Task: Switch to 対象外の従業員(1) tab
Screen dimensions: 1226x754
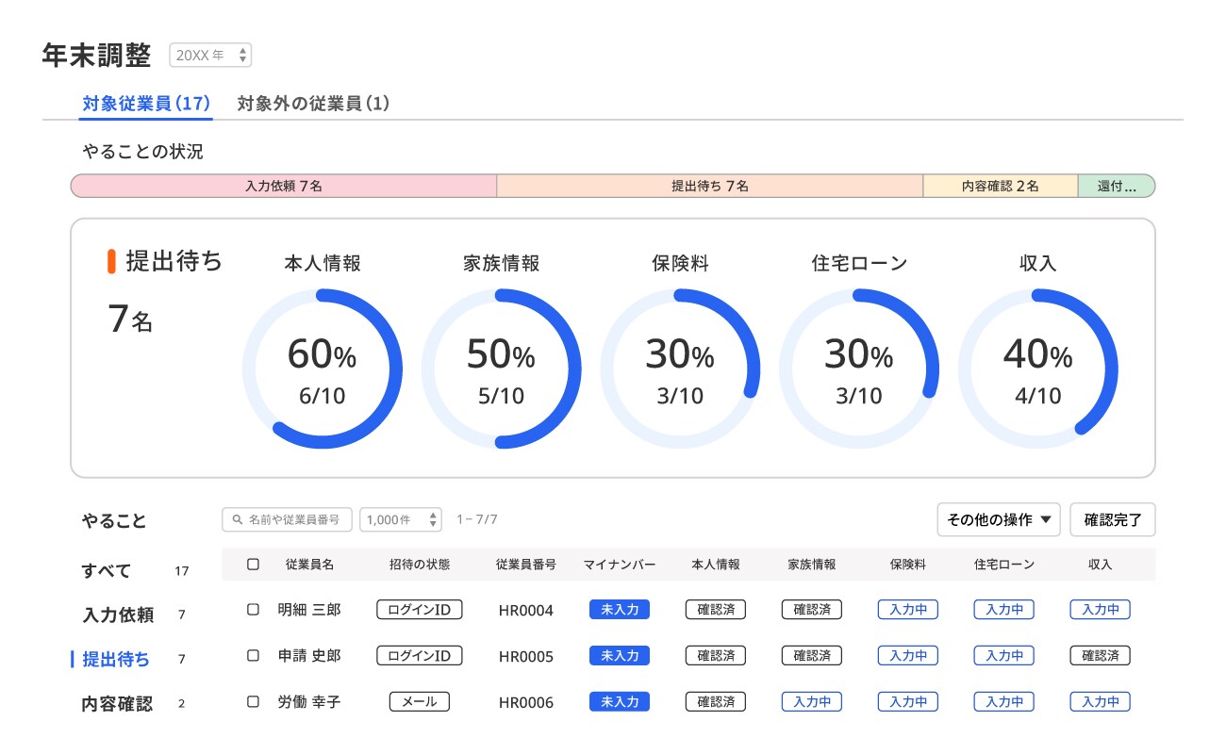Action: point(313,104)
